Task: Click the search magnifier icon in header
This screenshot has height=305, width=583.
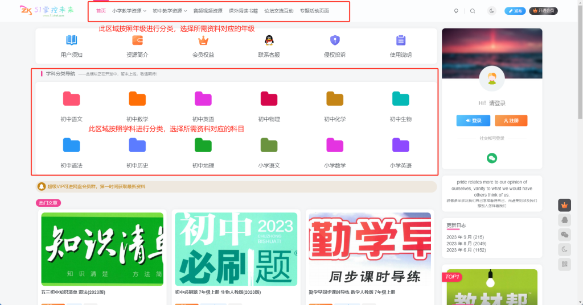Action: click(x=473, y=11)
